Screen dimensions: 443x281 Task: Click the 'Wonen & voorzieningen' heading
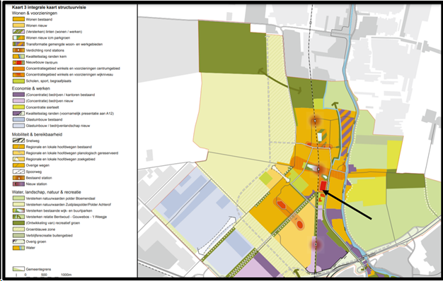(x=35, y=13)
